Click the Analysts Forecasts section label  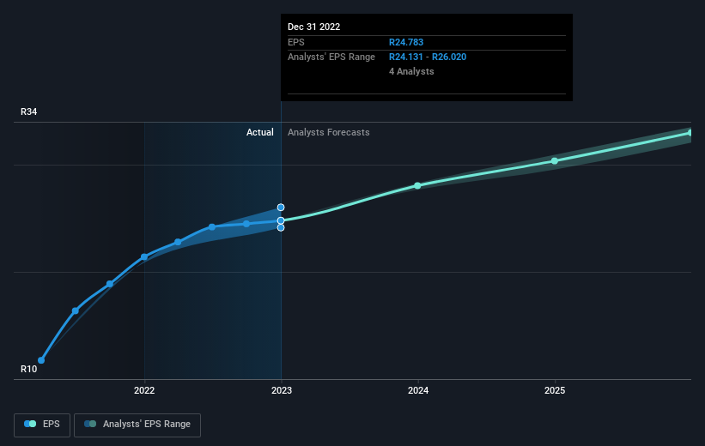329,132
